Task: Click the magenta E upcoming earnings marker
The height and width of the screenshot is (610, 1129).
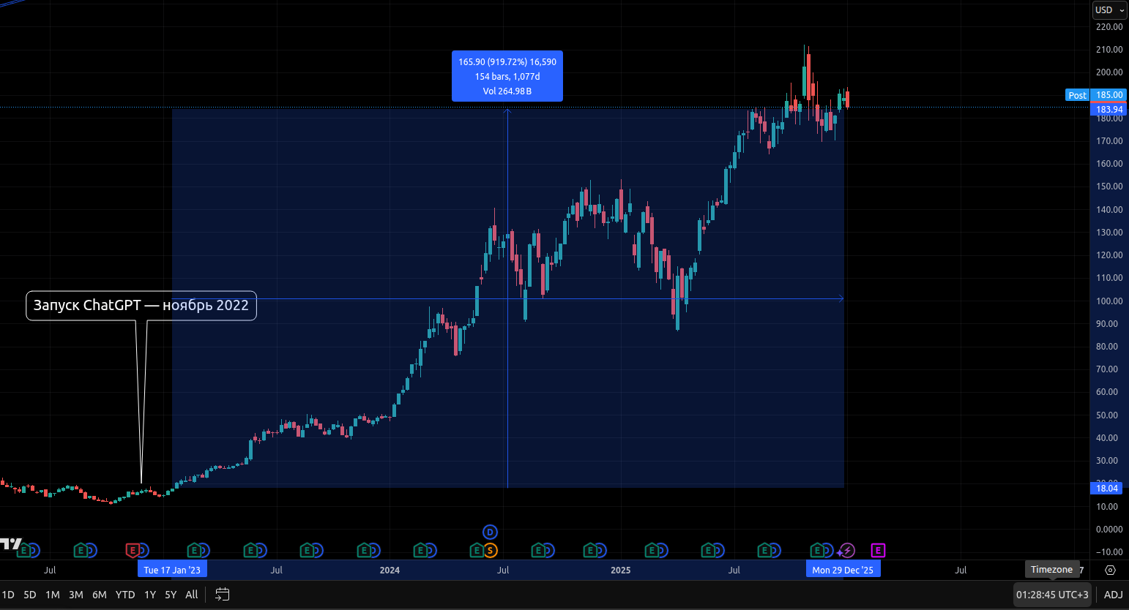Action: tap(878, 550)
